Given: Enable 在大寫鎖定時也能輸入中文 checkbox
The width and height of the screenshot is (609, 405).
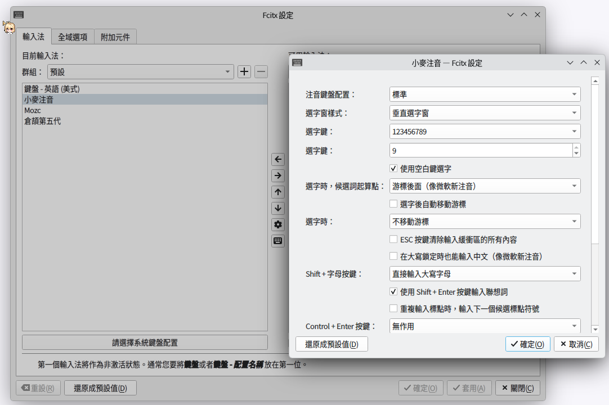Looking at the screenshot, I should [393, 256].
